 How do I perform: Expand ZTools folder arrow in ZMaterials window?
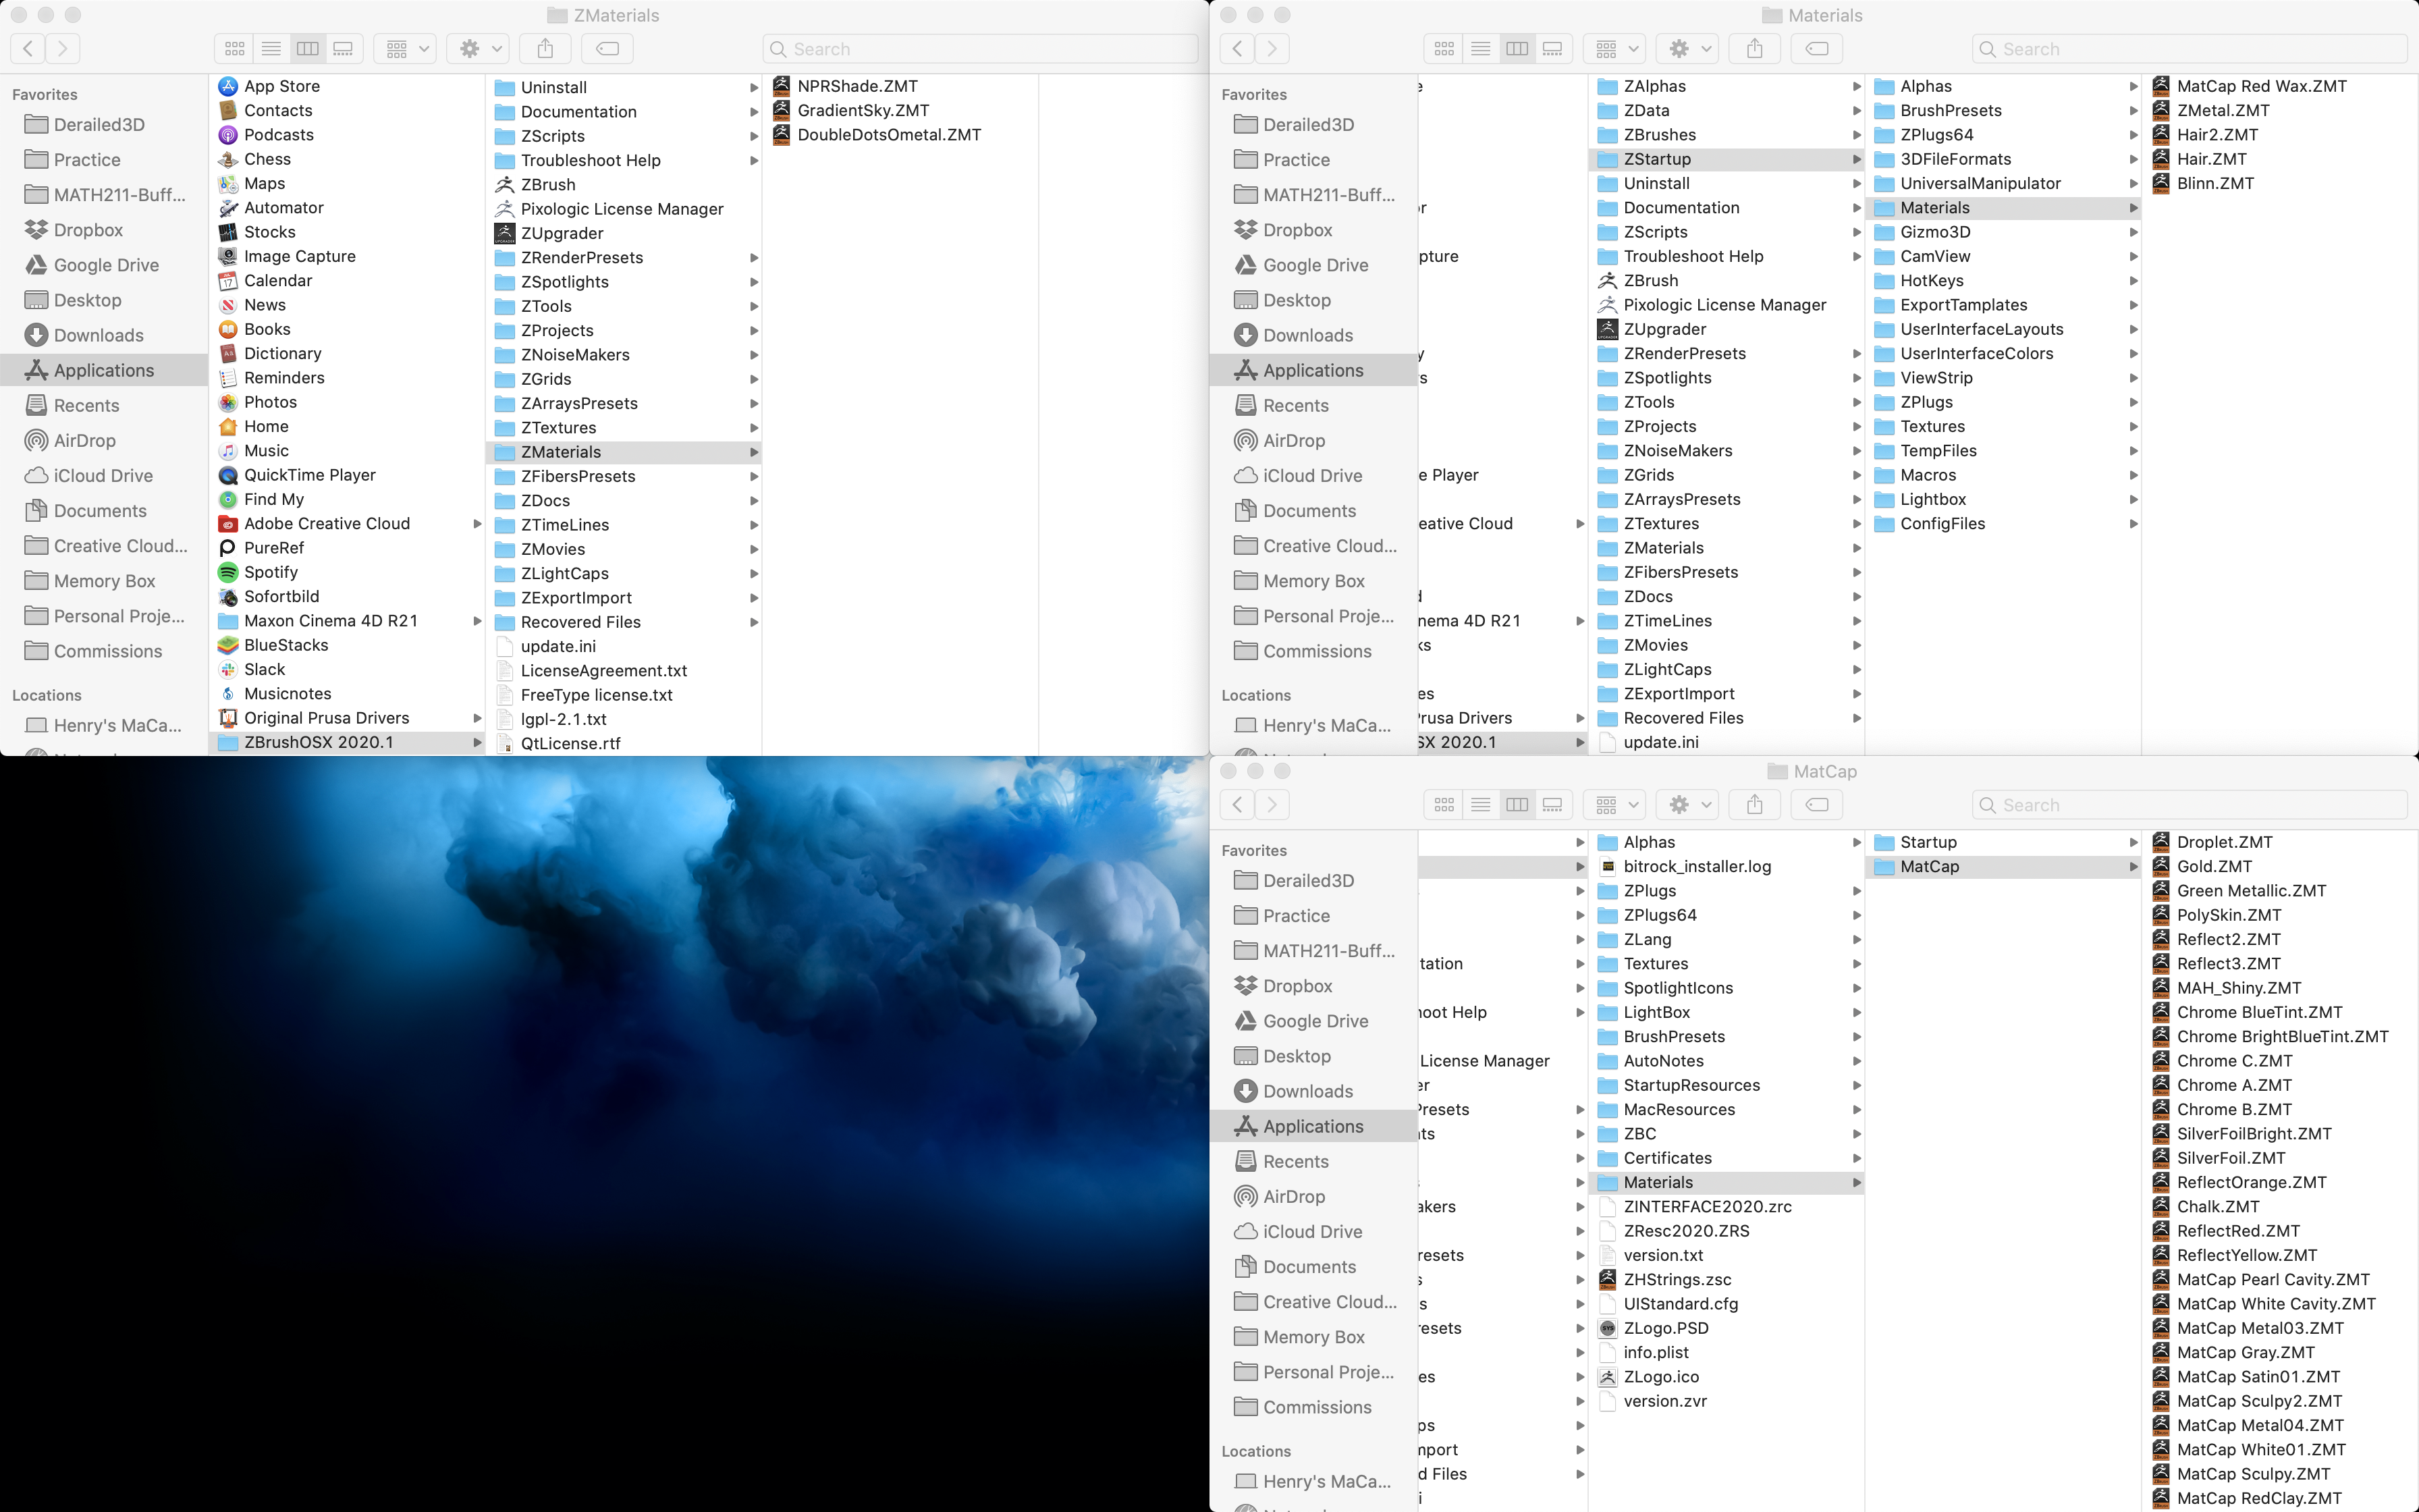(x=754, y=306)
